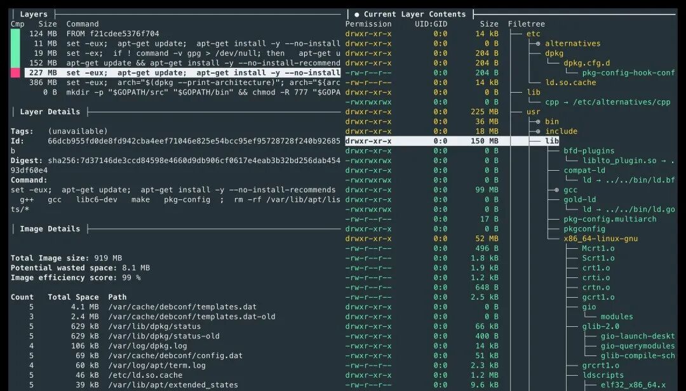Select the grcrt1.o file
This screenshot has width=686, height=391.
click(x=601, y=365)
